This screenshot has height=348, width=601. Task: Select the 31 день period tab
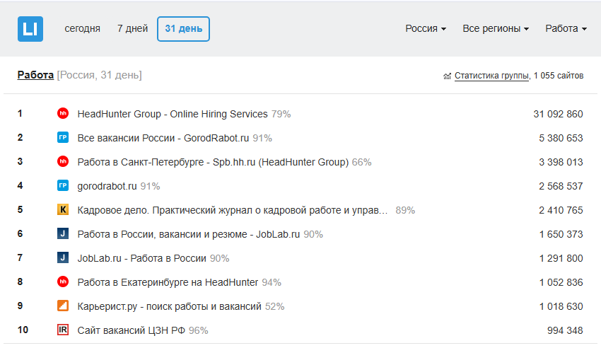[x=183, y=29]
